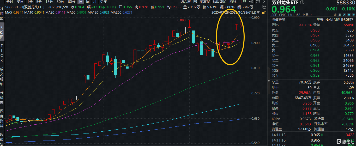Collapse the right quote panel
This screenshot has height=146, width=356.
point(269,81)
